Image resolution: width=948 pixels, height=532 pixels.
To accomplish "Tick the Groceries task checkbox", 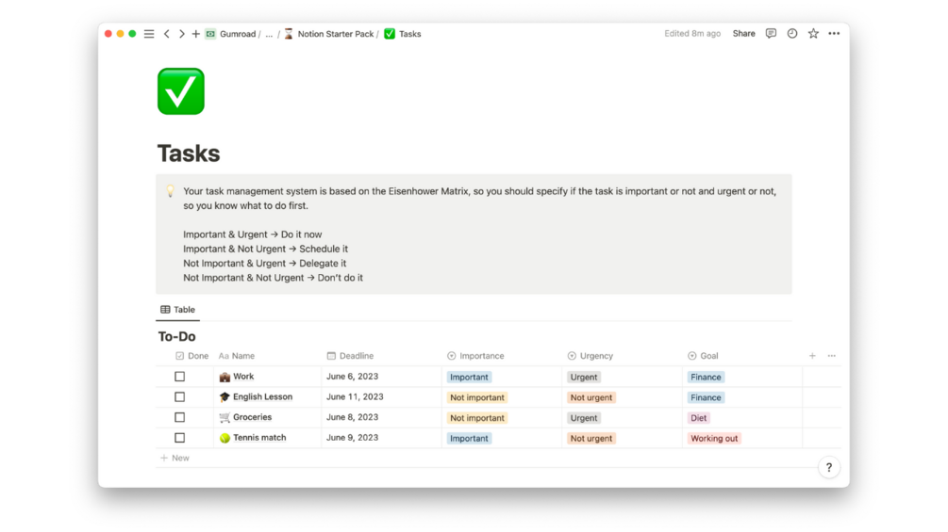I will tap(180, 417).
